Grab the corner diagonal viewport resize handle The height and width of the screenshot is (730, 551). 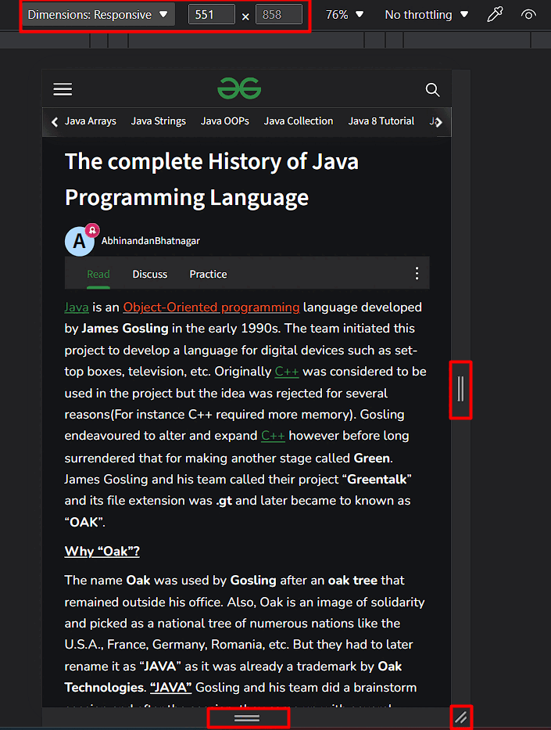point(461,717)
